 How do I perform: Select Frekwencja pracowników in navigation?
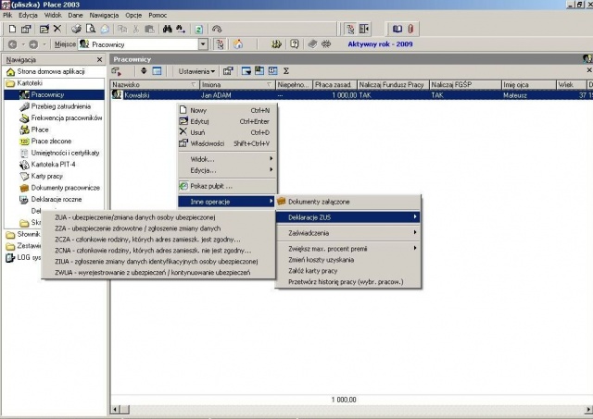[x=67, y=117]
